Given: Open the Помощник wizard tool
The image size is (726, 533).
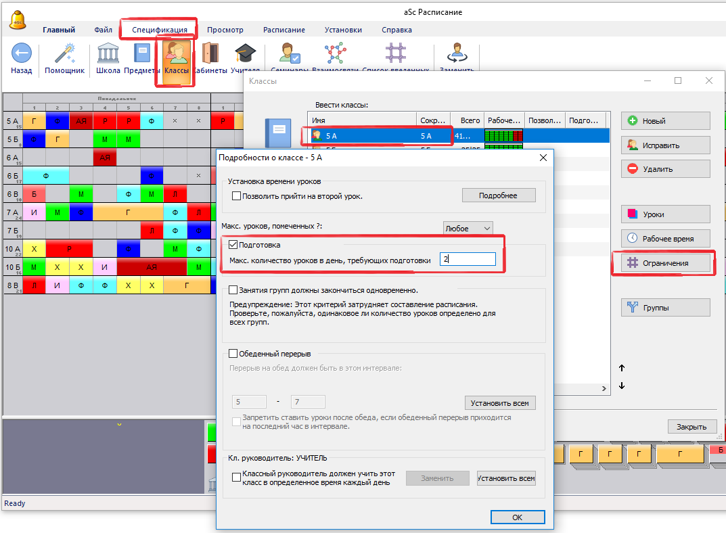Looking at the screenshot, I should coord(65,54).
